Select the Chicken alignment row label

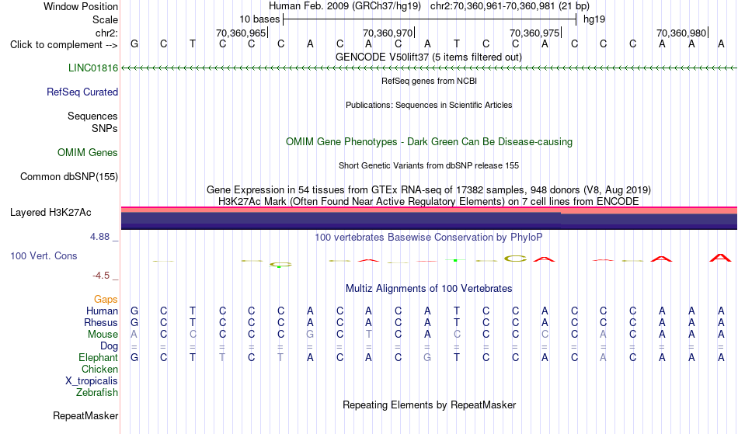[x=99, y=369]
